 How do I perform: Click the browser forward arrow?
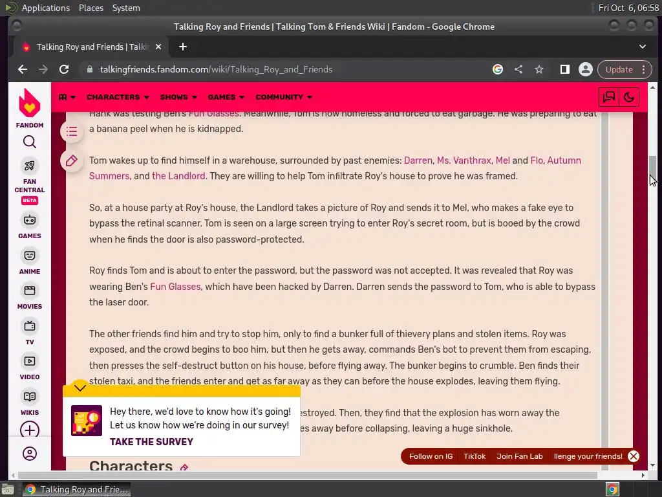coord(43,69)
